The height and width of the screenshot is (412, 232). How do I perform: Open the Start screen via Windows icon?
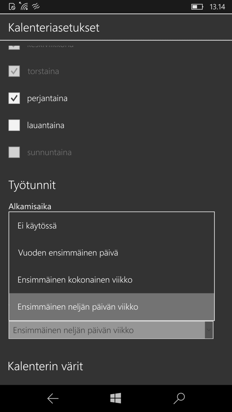pos(116,398)
